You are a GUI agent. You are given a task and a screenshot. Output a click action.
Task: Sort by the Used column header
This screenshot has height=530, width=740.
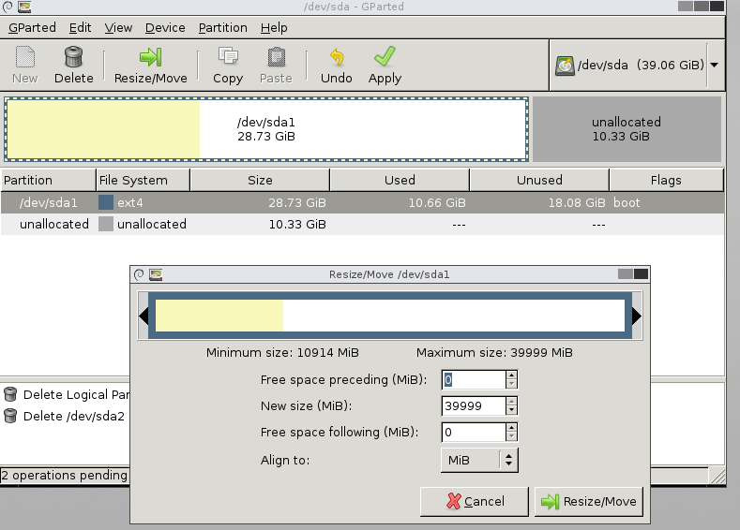point(400,180)
